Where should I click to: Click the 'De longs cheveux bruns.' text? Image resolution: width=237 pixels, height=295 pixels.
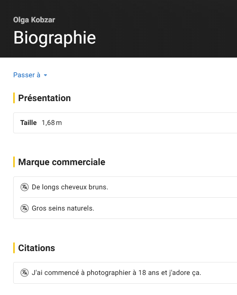click(x=70, y=187)
